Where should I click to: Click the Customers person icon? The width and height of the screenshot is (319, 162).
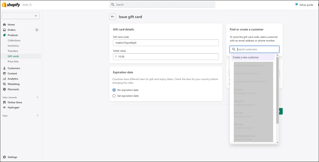(x=4, y=68)
